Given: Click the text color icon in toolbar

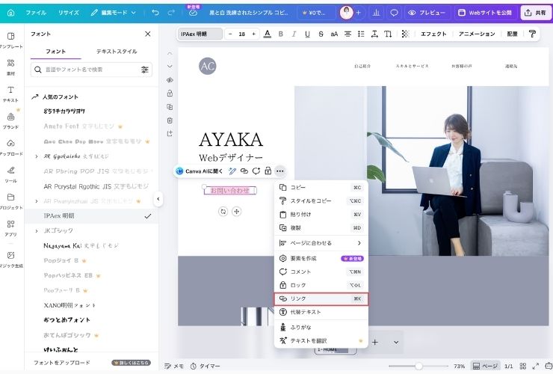Looking at the screenshot, I should pyautogui.click(x=267, y=34).
